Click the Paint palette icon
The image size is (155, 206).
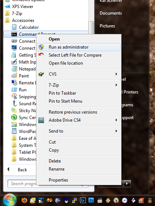pos(14,76)
